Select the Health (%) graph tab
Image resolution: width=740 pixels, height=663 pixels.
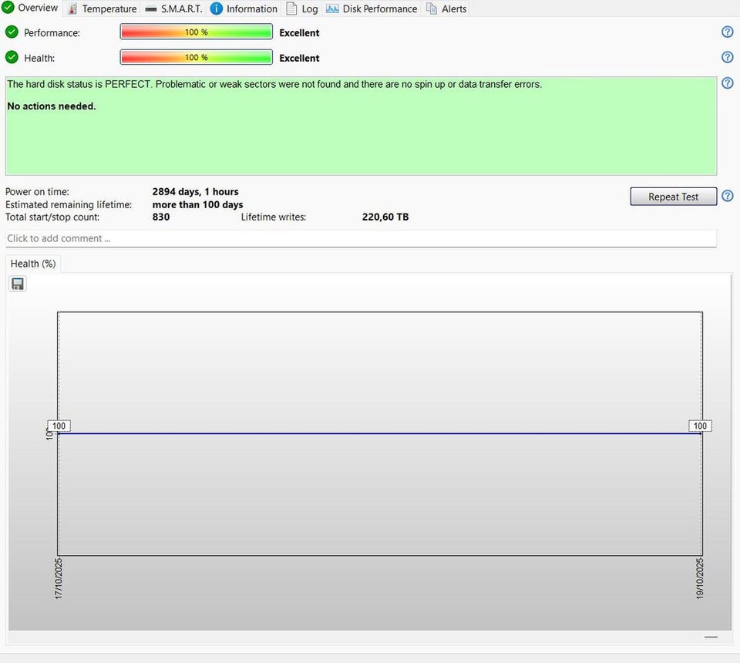click(33, 264)
